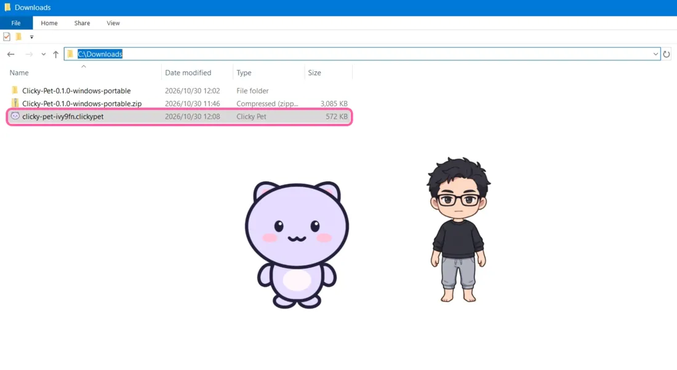Click the 2026/10/30 12:08 date cell
Viewport: 677px width, 370px height.
pyautogui.click(x=193, y=116)
